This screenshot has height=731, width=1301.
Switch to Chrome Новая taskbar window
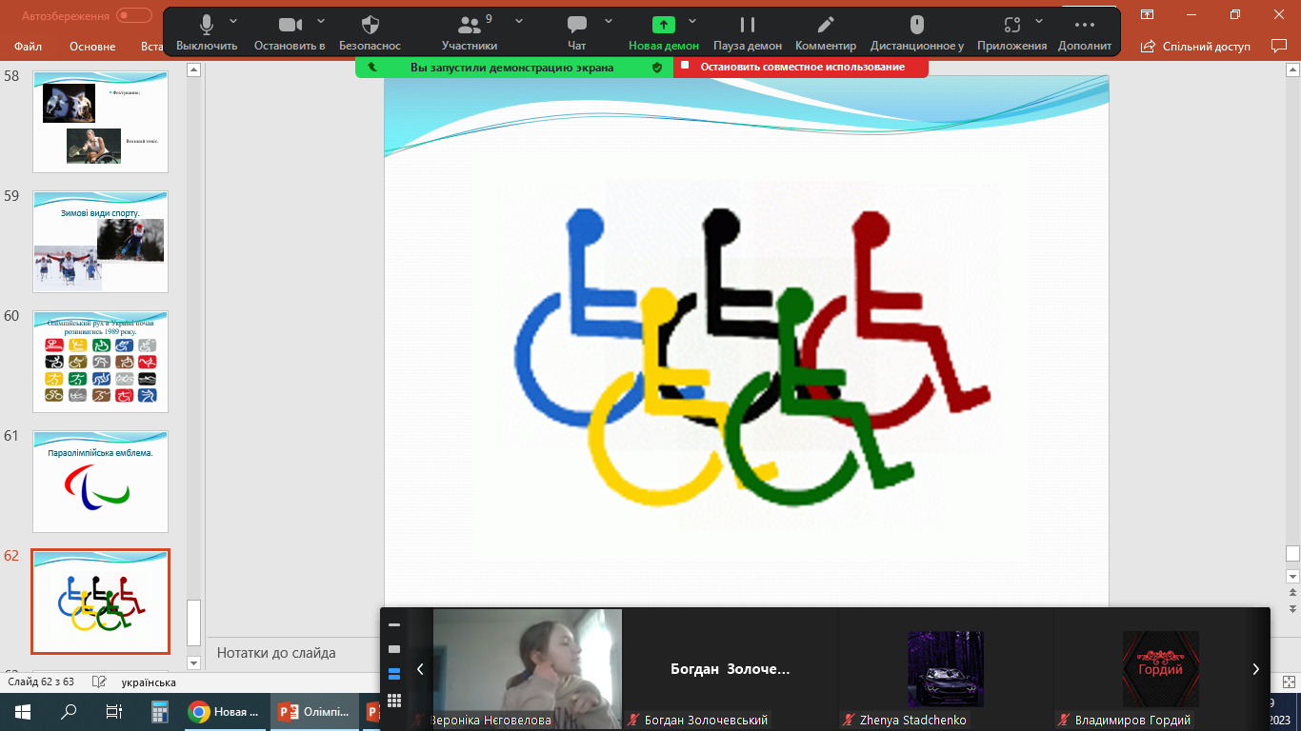(x=225, y=711)
